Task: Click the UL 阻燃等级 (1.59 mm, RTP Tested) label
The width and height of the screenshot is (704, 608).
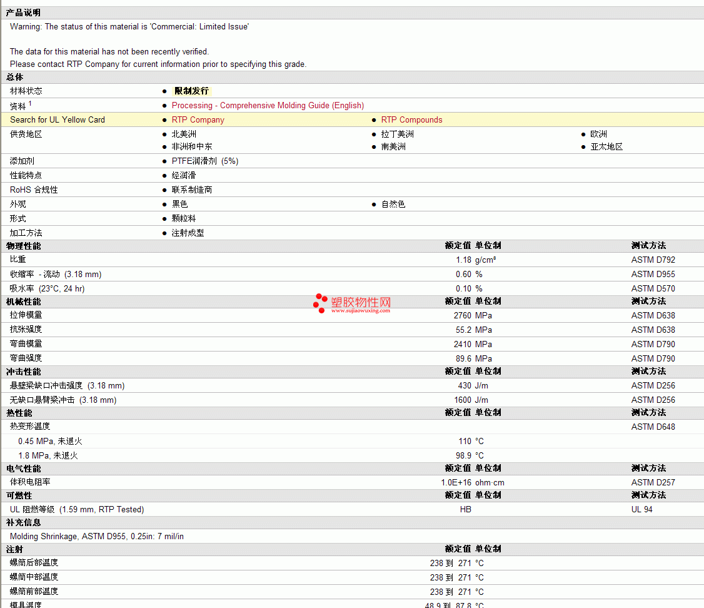Action: pos(77,510)
